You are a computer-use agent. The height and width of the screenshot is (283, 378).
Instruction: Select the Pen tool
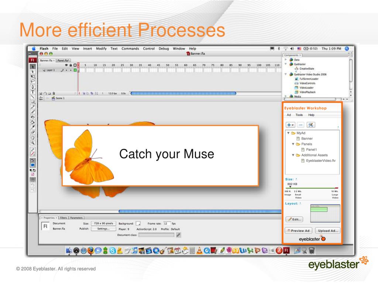click(32, 87)
